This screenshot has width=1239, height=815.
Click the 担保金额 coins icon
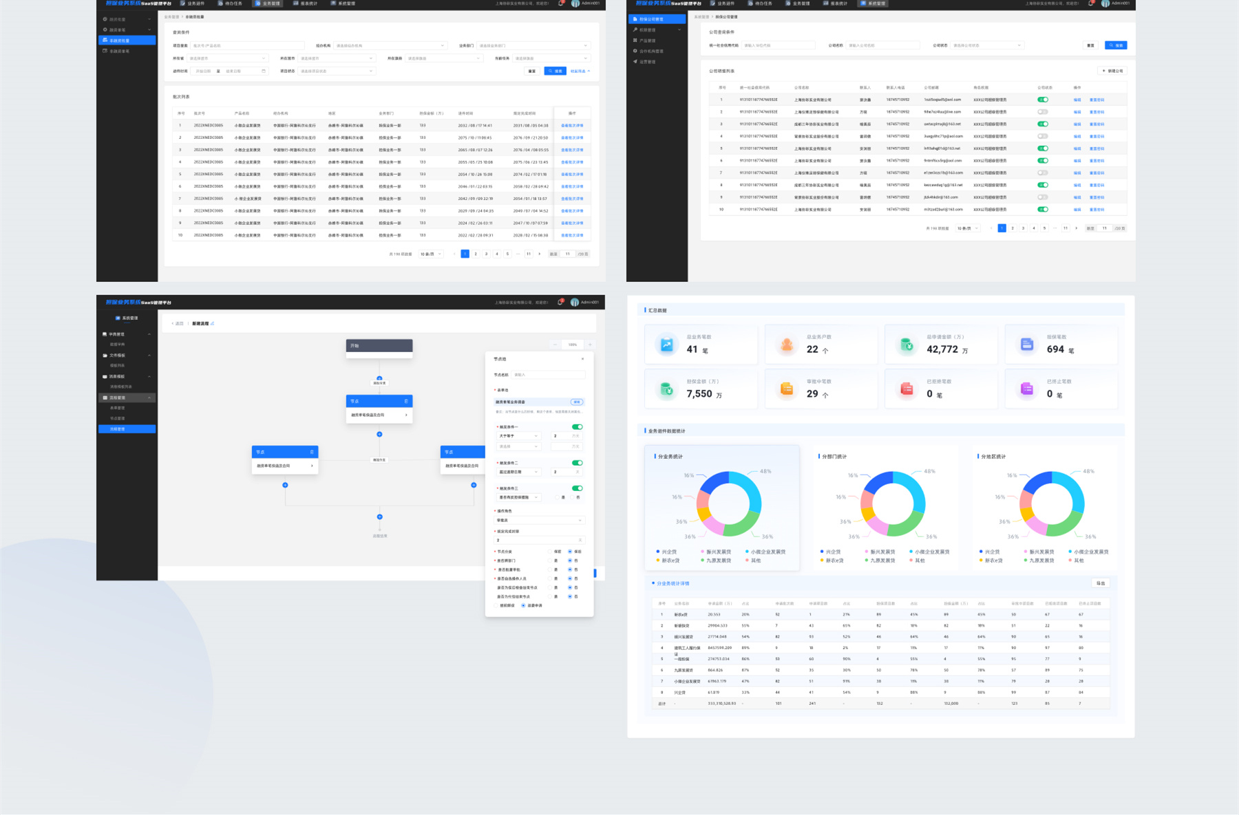[666, 389]
